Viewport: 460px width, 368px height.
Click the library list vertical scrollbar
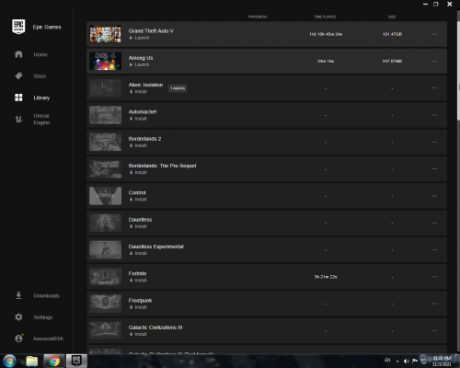[458, 70]
